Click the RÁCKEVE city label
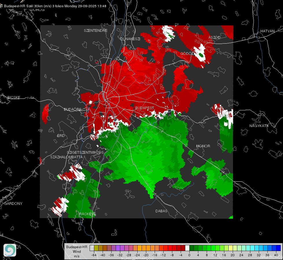 (88, 214)
